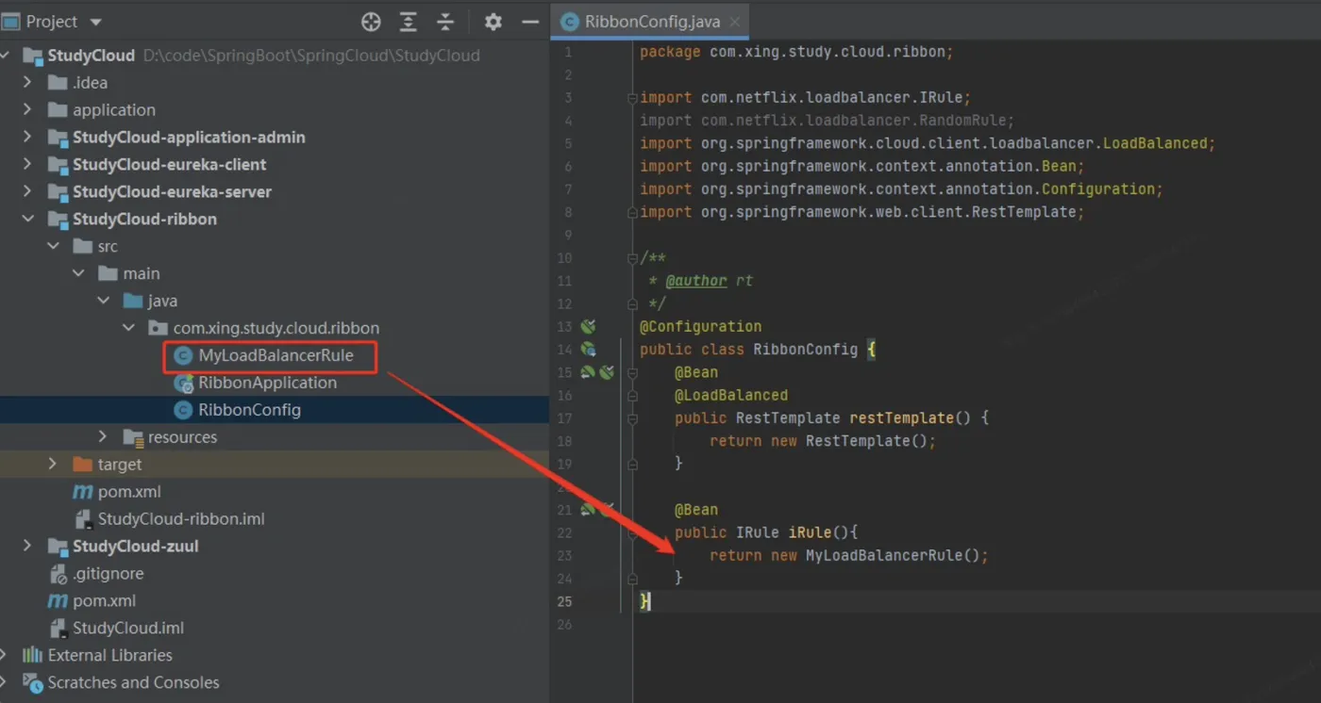Click the StudyCloud-zuul module folder icon
Screen dimensions: 1321x703
(x=58, y=547)
